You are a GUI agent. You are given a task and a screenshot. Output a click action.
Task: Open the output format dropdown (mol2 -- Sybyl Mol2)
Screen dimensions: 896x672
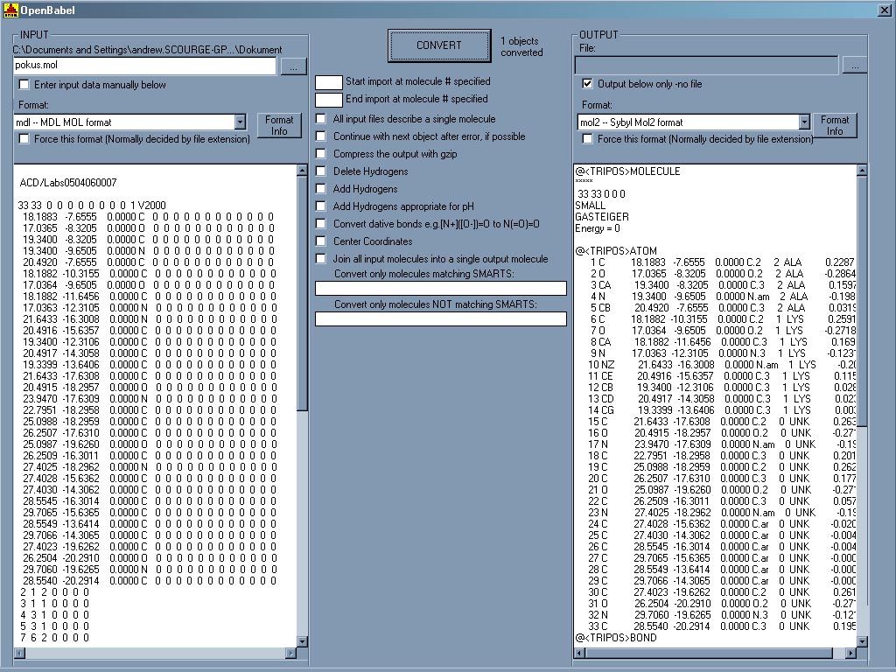coord(804,122)
